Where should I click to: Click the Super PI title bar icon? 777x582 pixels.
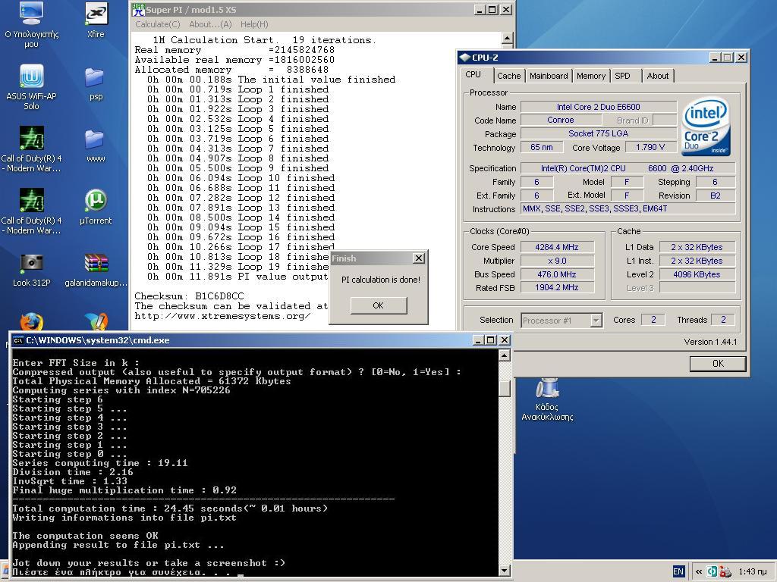pyautogui.click(x=138, y=9)
